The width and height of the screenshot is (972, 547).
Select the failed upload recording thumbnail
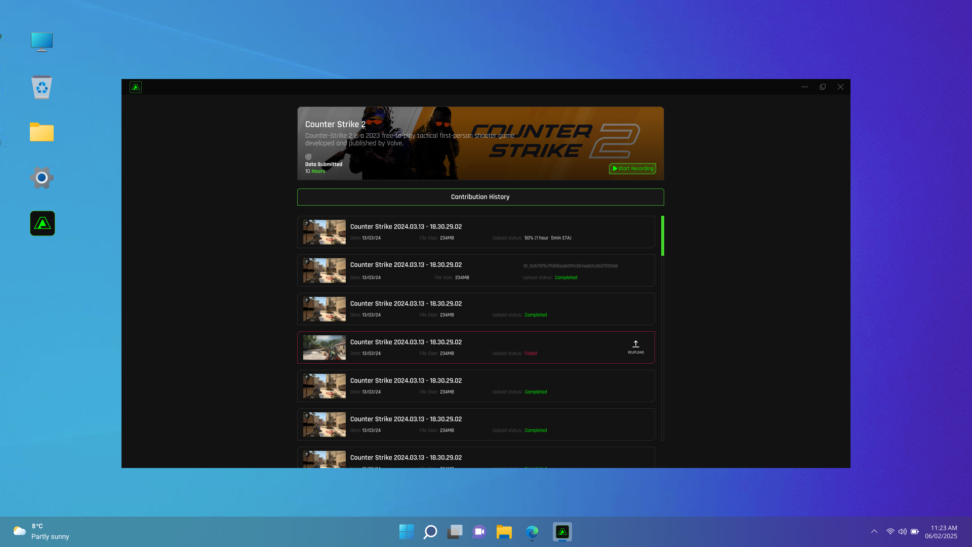point(324,347)
